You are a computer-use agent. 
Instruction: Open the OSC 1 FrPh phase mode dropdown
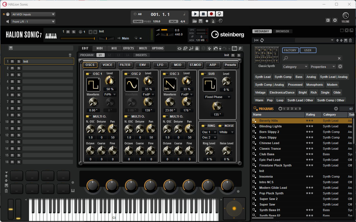point(110,94)
